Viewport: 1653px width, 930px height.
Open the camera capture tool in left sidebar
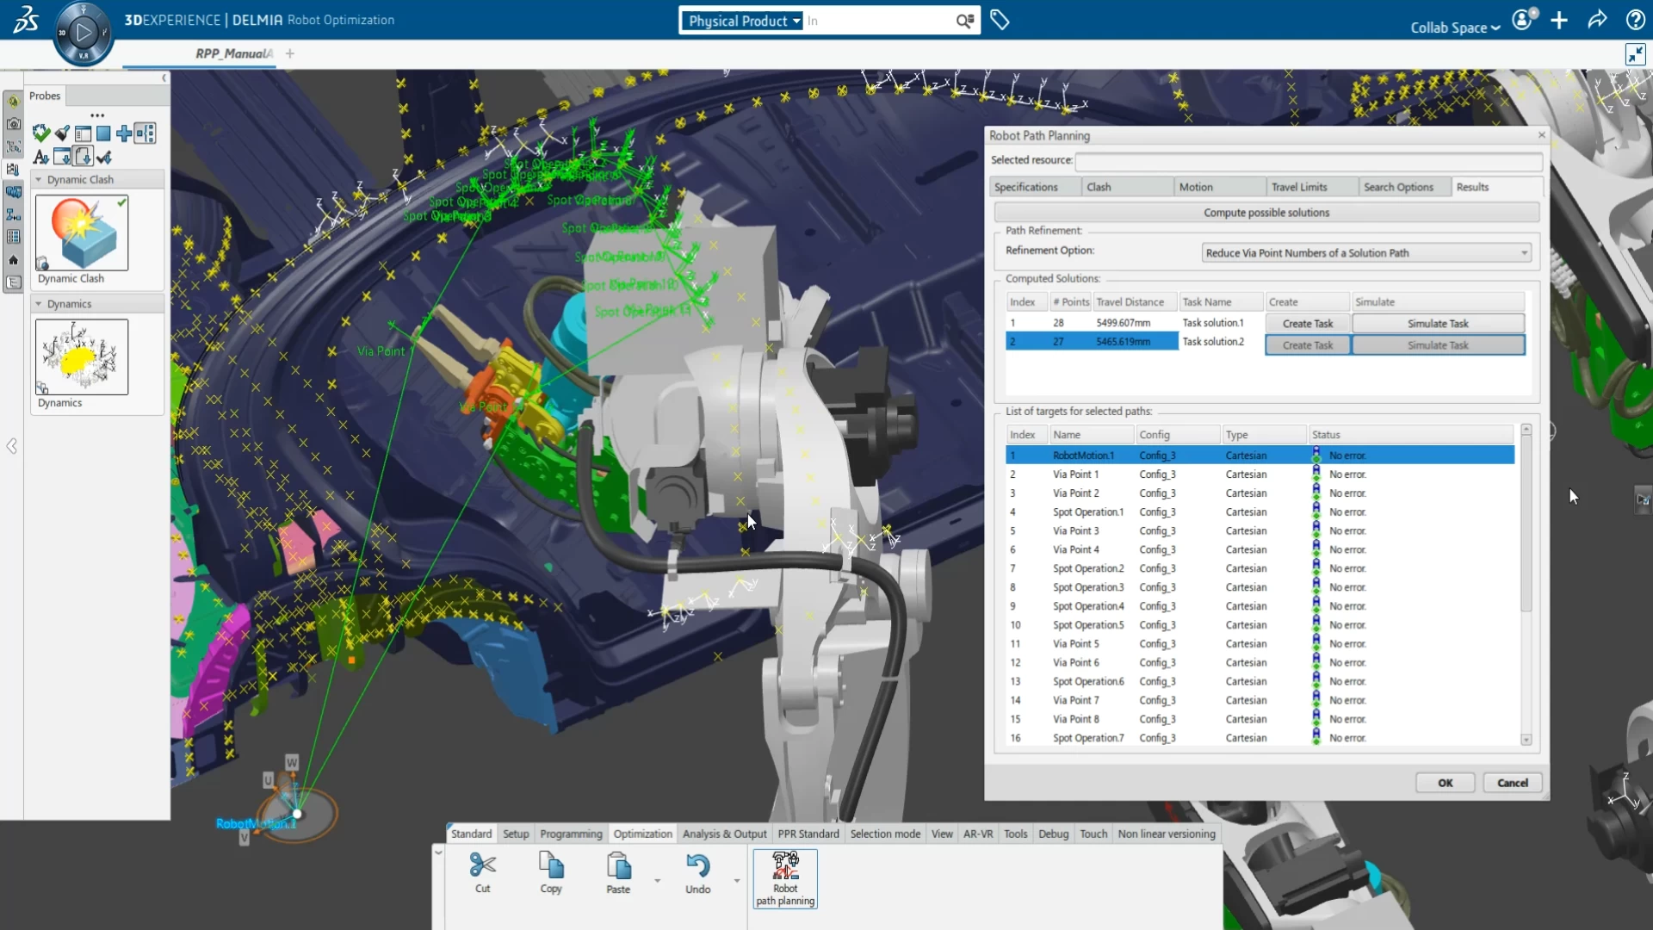click(x=14, y=123)
